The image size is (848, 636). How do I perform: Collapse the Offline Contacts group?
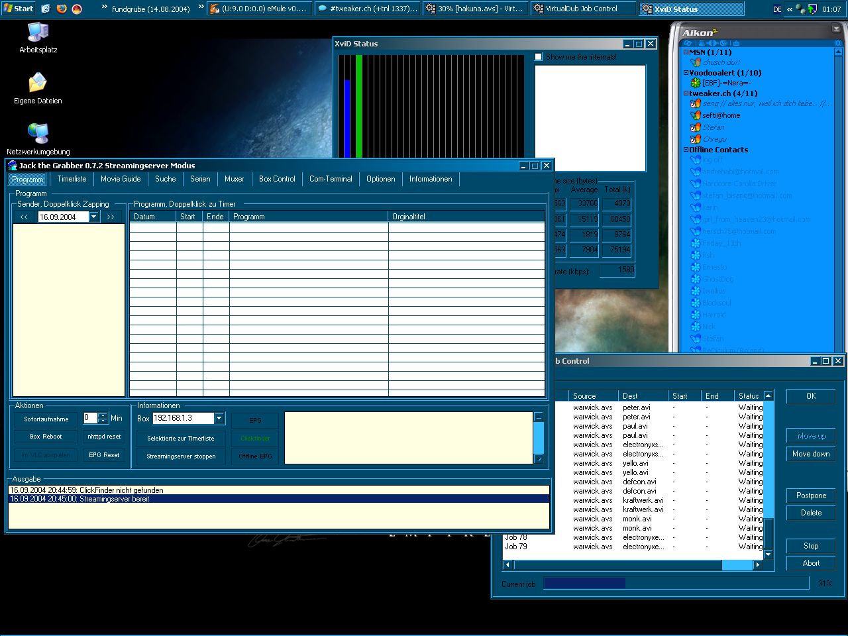point(686,150)
